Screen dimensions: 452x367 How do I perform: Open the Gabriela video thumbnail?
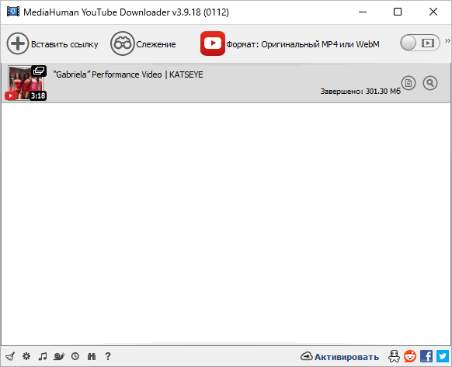coord(26,83)
